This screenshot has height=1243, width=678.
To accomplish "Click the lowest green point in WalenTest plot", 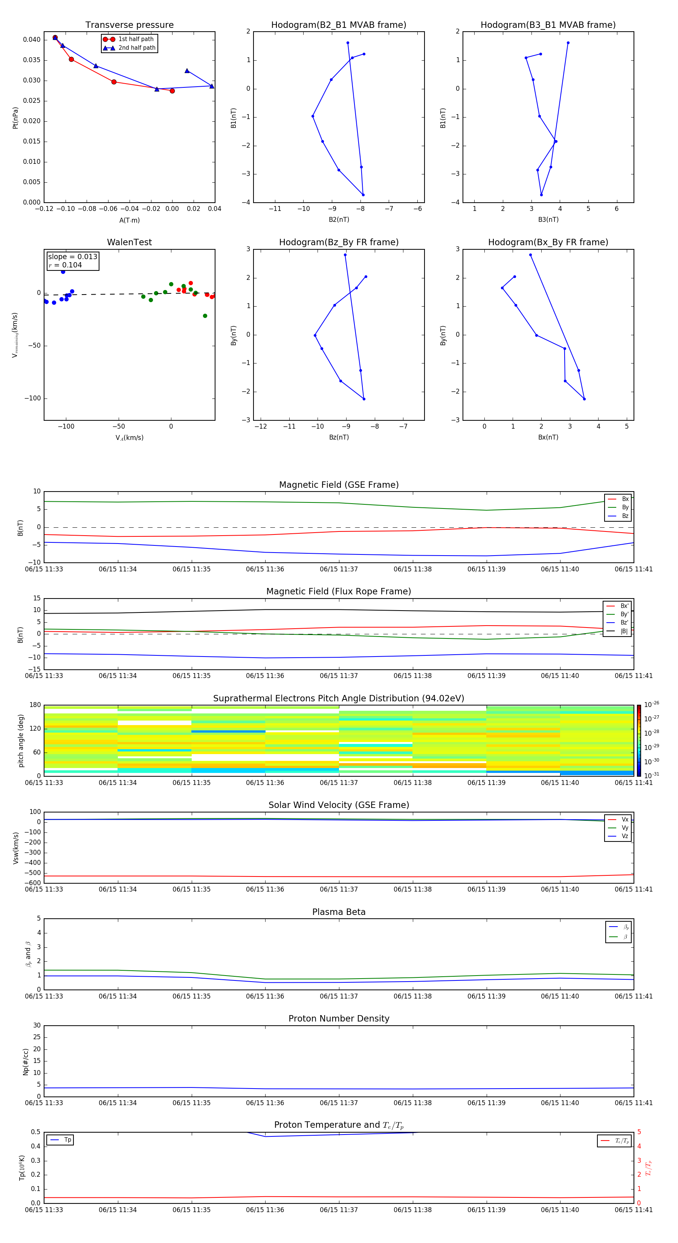I will (x=205, y=316).
